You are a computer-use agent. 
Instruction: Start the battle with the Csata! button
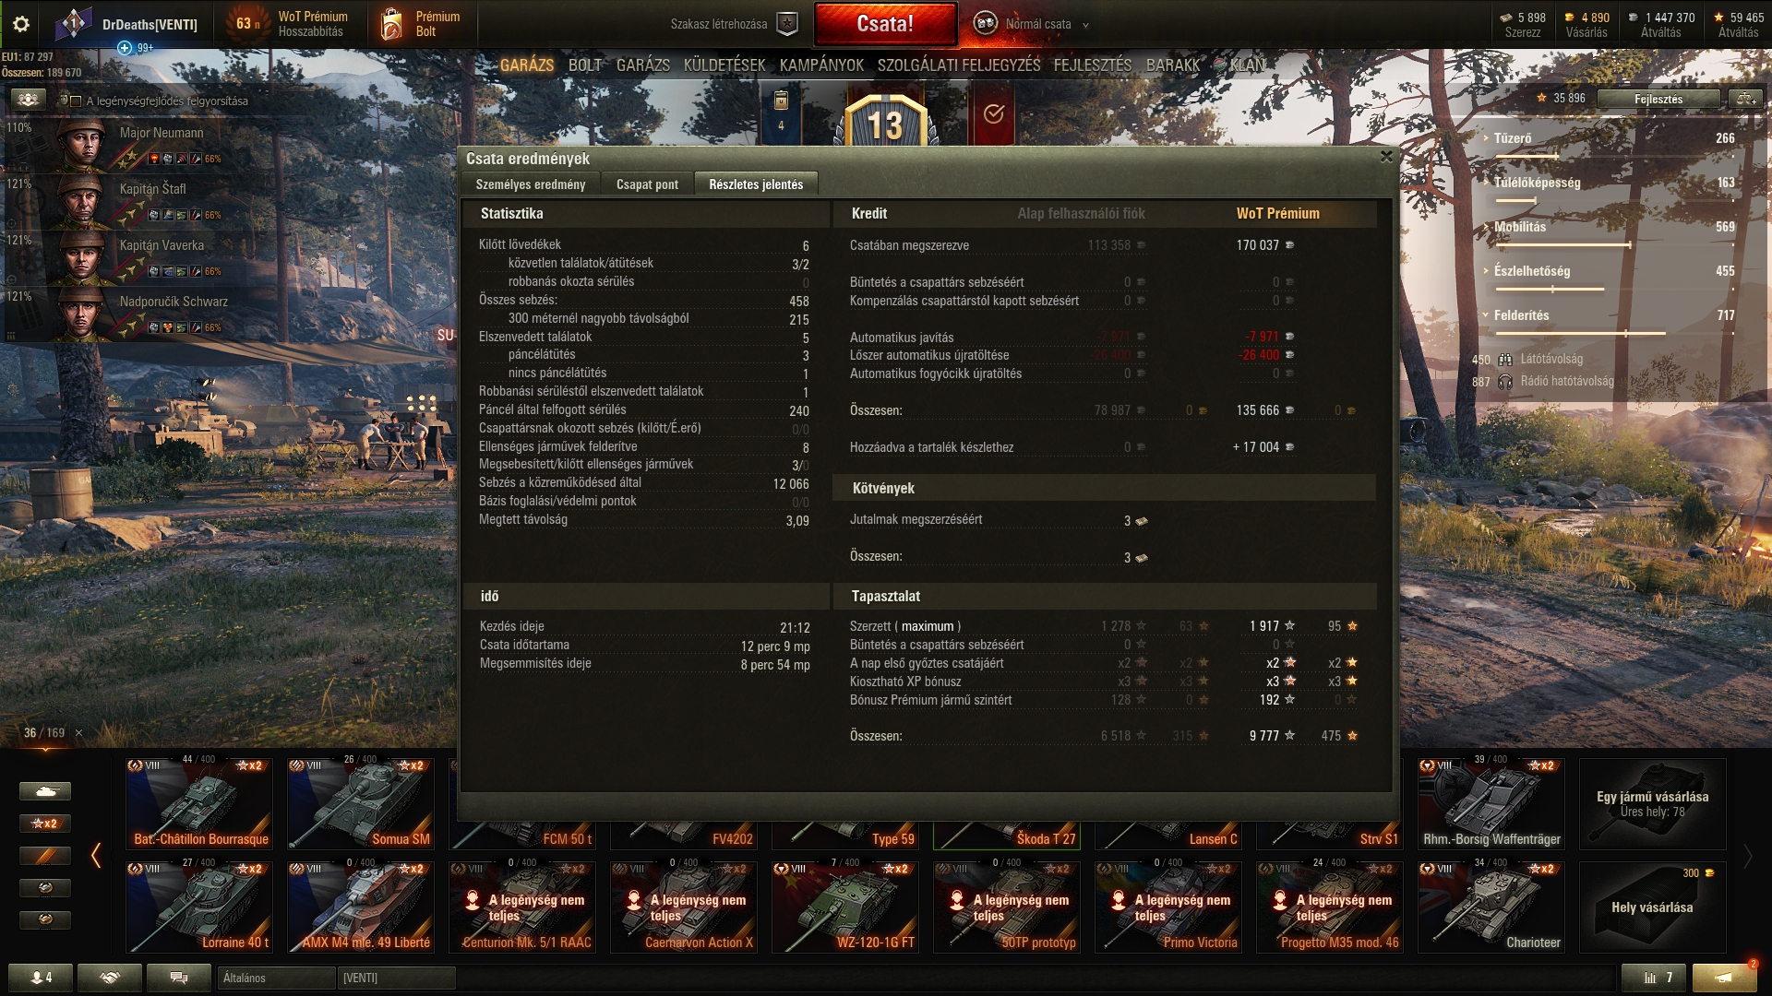point(885,24)
